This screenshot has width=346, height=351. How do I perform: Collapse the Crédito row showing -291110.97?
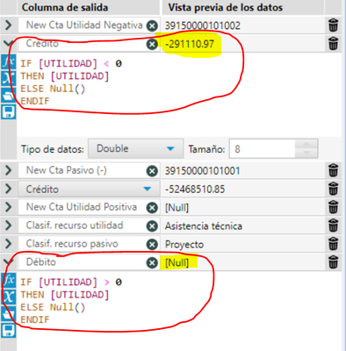(9, 43)
